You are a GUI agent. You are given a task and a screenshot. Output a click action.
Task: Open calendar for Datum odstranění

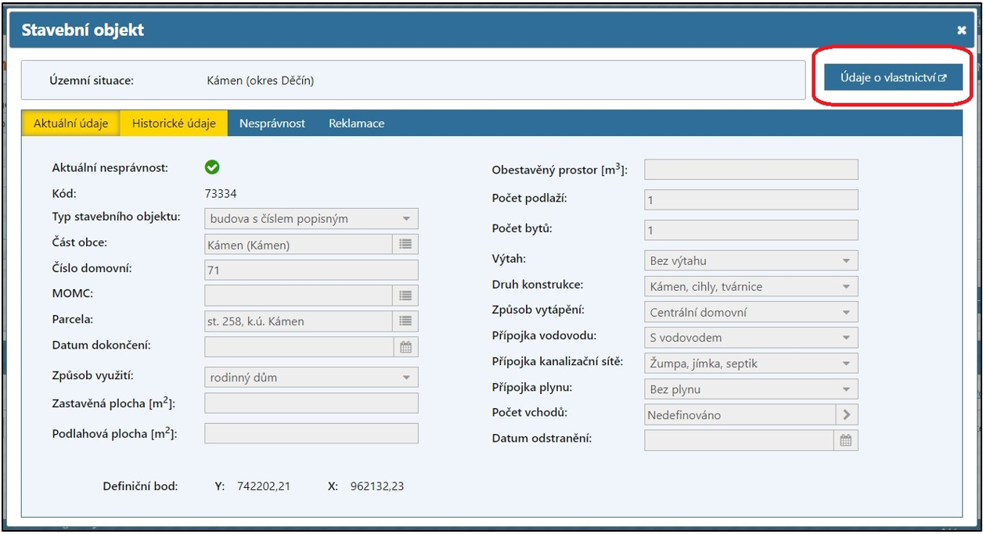(845, 440)
